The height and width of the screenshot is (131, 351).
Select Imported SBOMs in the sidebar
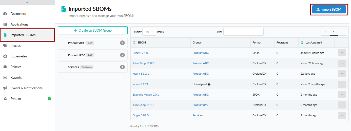coord(23,35)
